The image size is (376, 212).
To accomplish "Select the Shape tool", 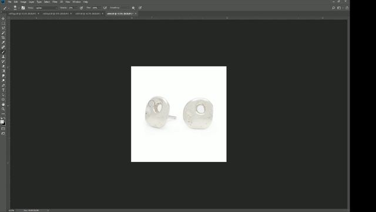I will pos(3,100).
